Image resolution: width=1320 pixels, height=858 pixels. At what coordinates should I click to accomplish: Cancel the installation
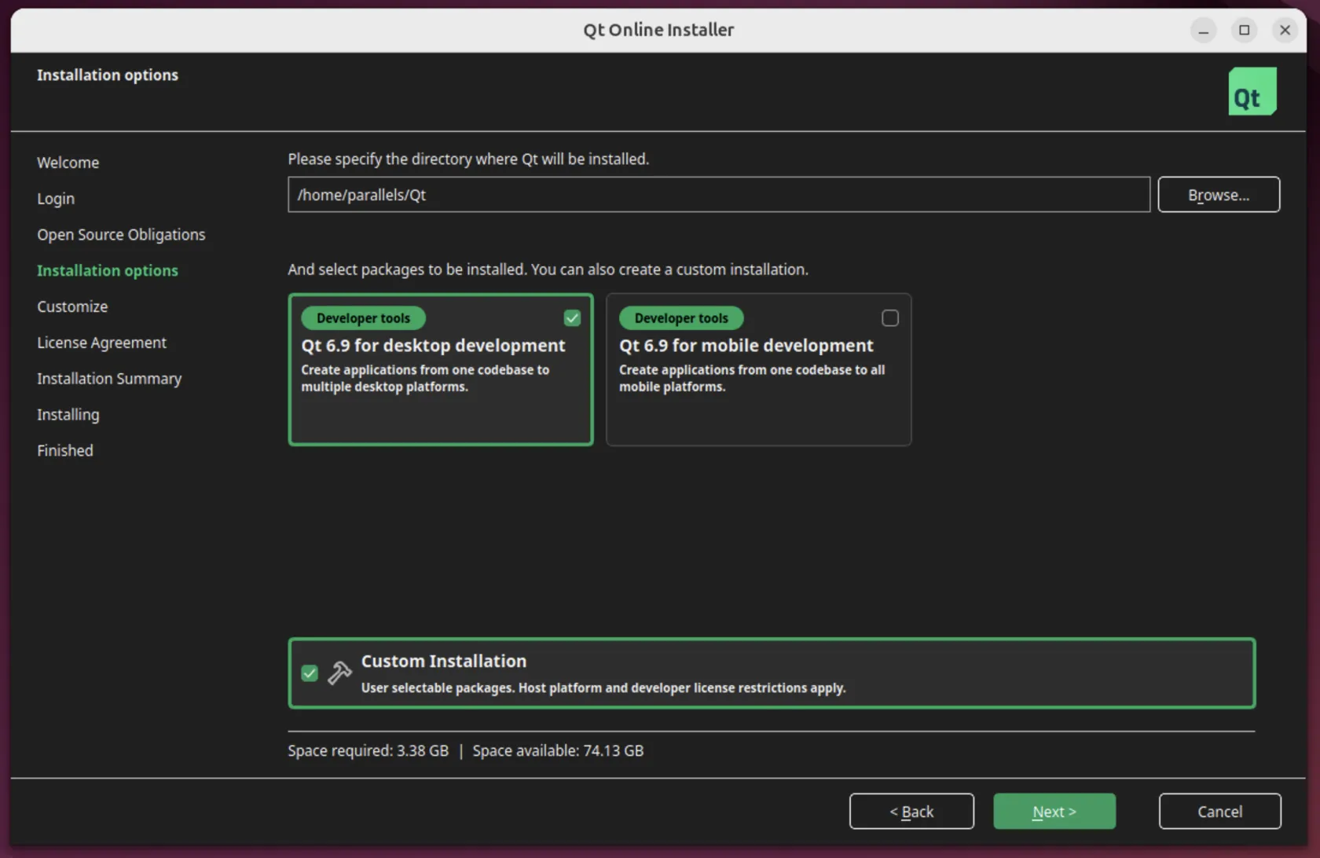tap(1219, 811)
